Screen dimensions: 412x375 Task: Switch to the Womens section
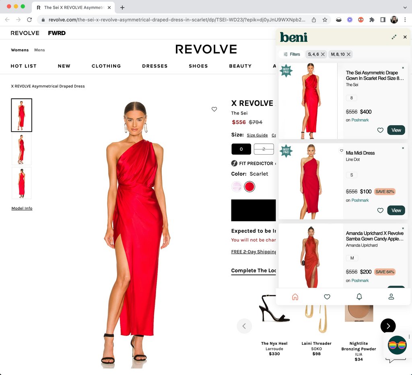pyautogui.click(x=20, y=50)
